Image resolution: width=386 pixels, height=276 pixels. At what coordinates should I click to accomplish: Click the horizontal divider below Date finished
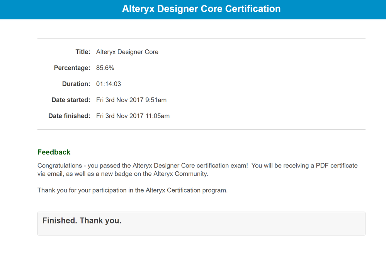201,129
